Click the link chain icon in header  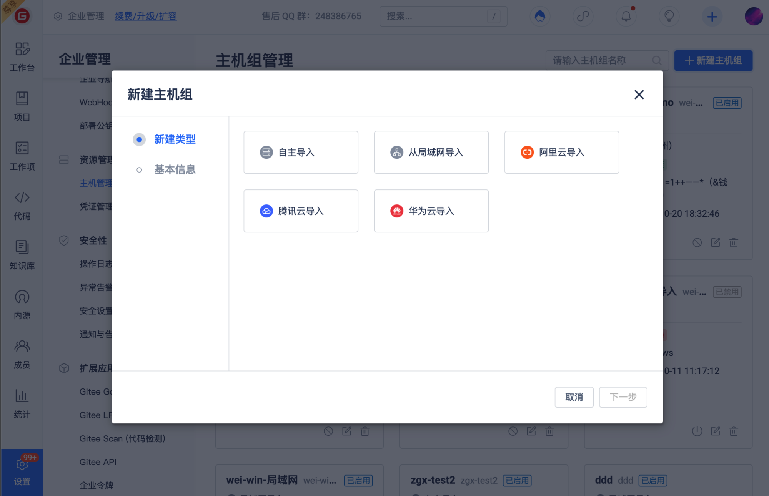click(583, 17)
